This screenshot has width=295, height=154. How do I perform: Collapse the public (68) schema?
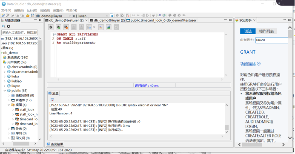[5, 91]
